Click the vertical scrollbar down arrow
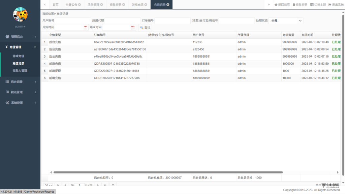Viewport: 345px width, 194px height. [343, 183]
